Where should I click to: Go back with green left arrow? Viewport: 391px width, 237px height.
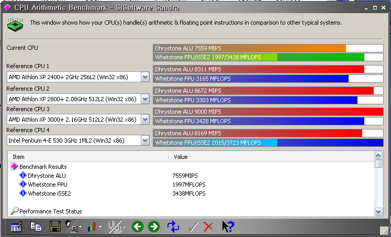point(137,227)
